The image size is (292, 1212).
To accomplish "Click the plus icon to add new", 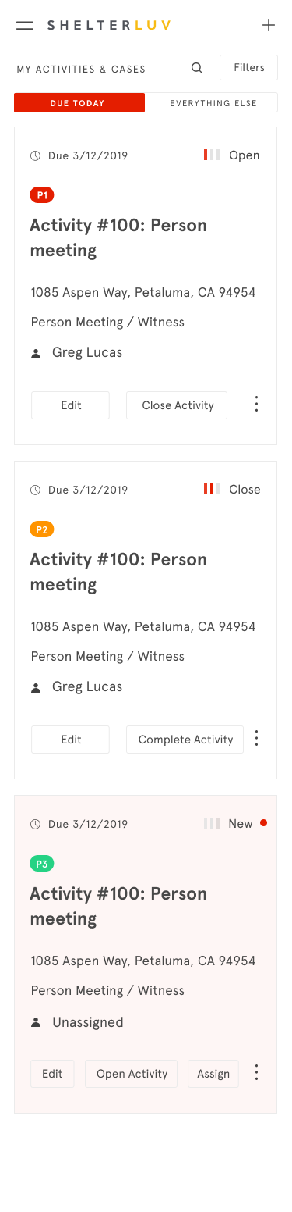I will [269, 25].
